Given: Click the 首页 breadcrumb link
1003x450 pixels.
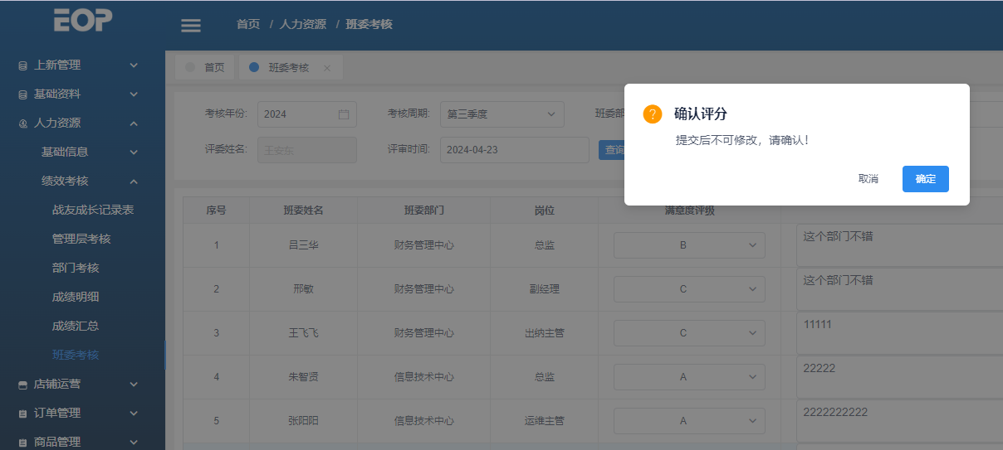Looking at the screenshot, I should [x=248, y=25].
